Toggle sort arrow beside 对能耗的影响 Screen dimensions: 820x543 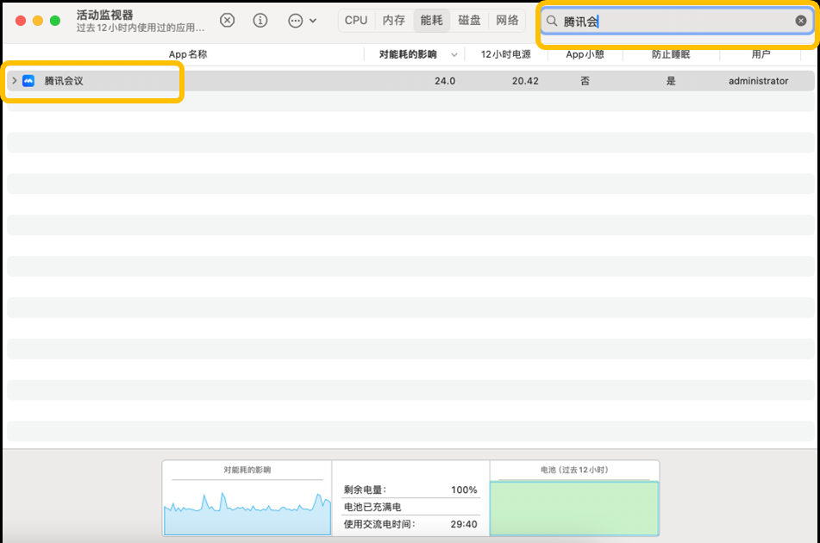click(454, 55)
